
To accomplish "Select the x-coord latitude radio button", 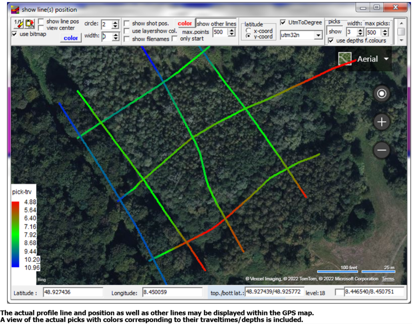I will point(248,30).
